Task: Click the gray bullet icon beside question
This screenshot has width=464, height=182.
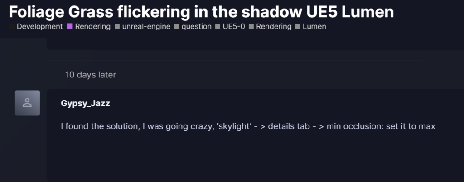Action: tap(177, 27)
